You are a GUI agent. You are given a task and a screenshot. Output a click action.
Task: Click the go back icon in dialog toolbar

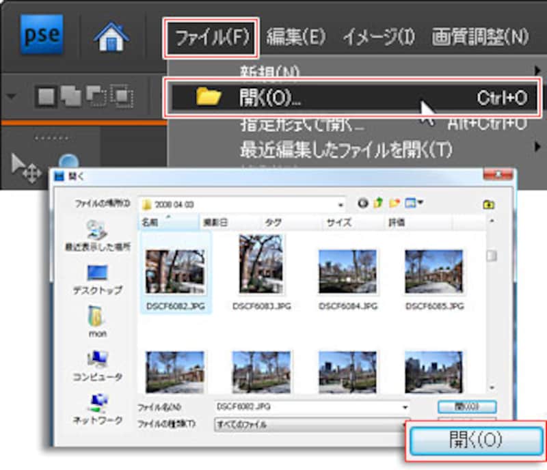coord(363,204)
